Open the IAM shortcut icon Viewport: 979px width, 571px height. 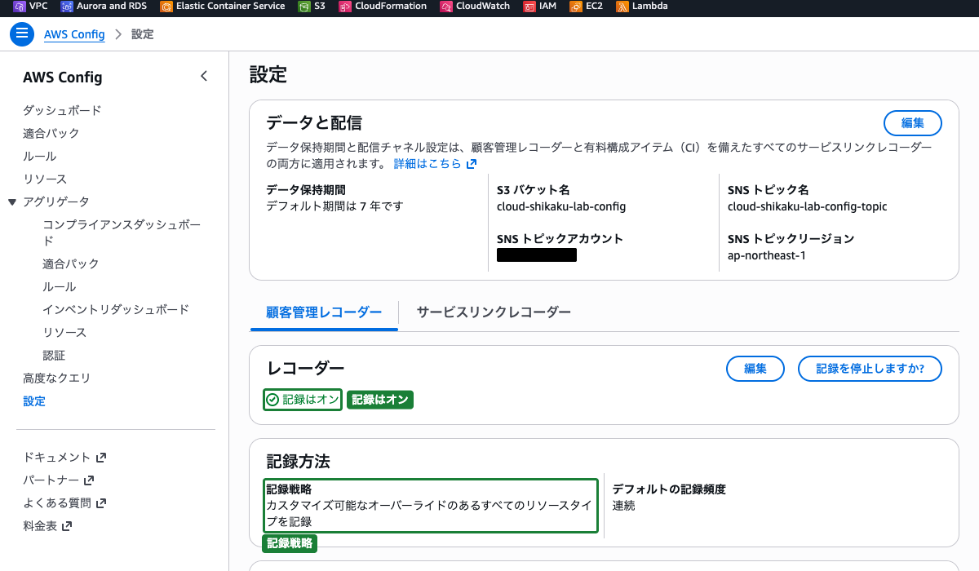(529, 7)
